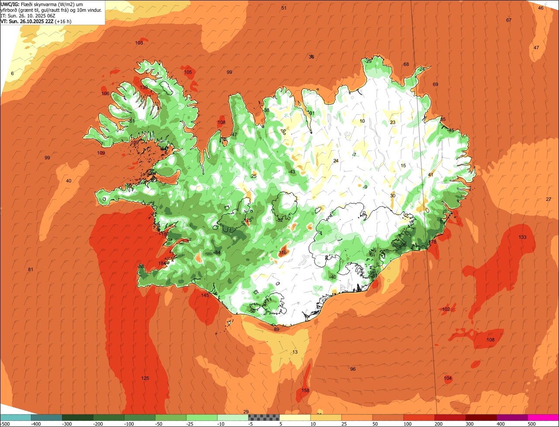
Task: Click the map value '23'
Action: coord(393,122)
